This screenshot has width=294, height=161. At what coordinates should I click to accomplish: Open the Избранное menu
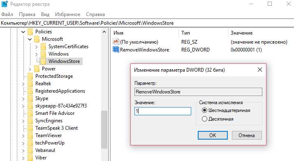pos(67,14)
